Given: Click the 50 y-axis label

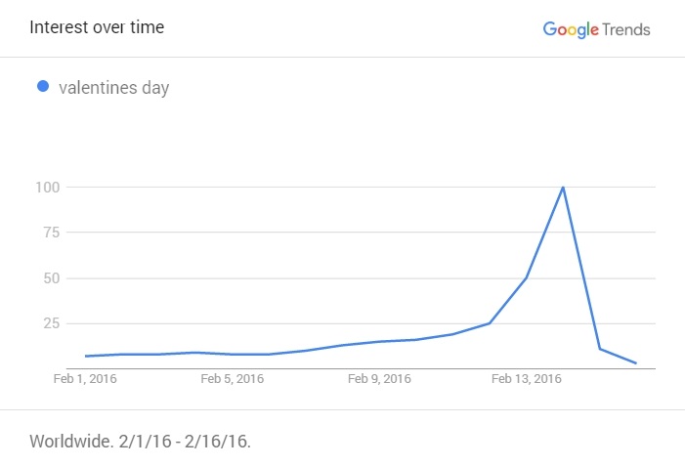Looking at the screenshot, I should pyautogui.click(x=52, y=278).
